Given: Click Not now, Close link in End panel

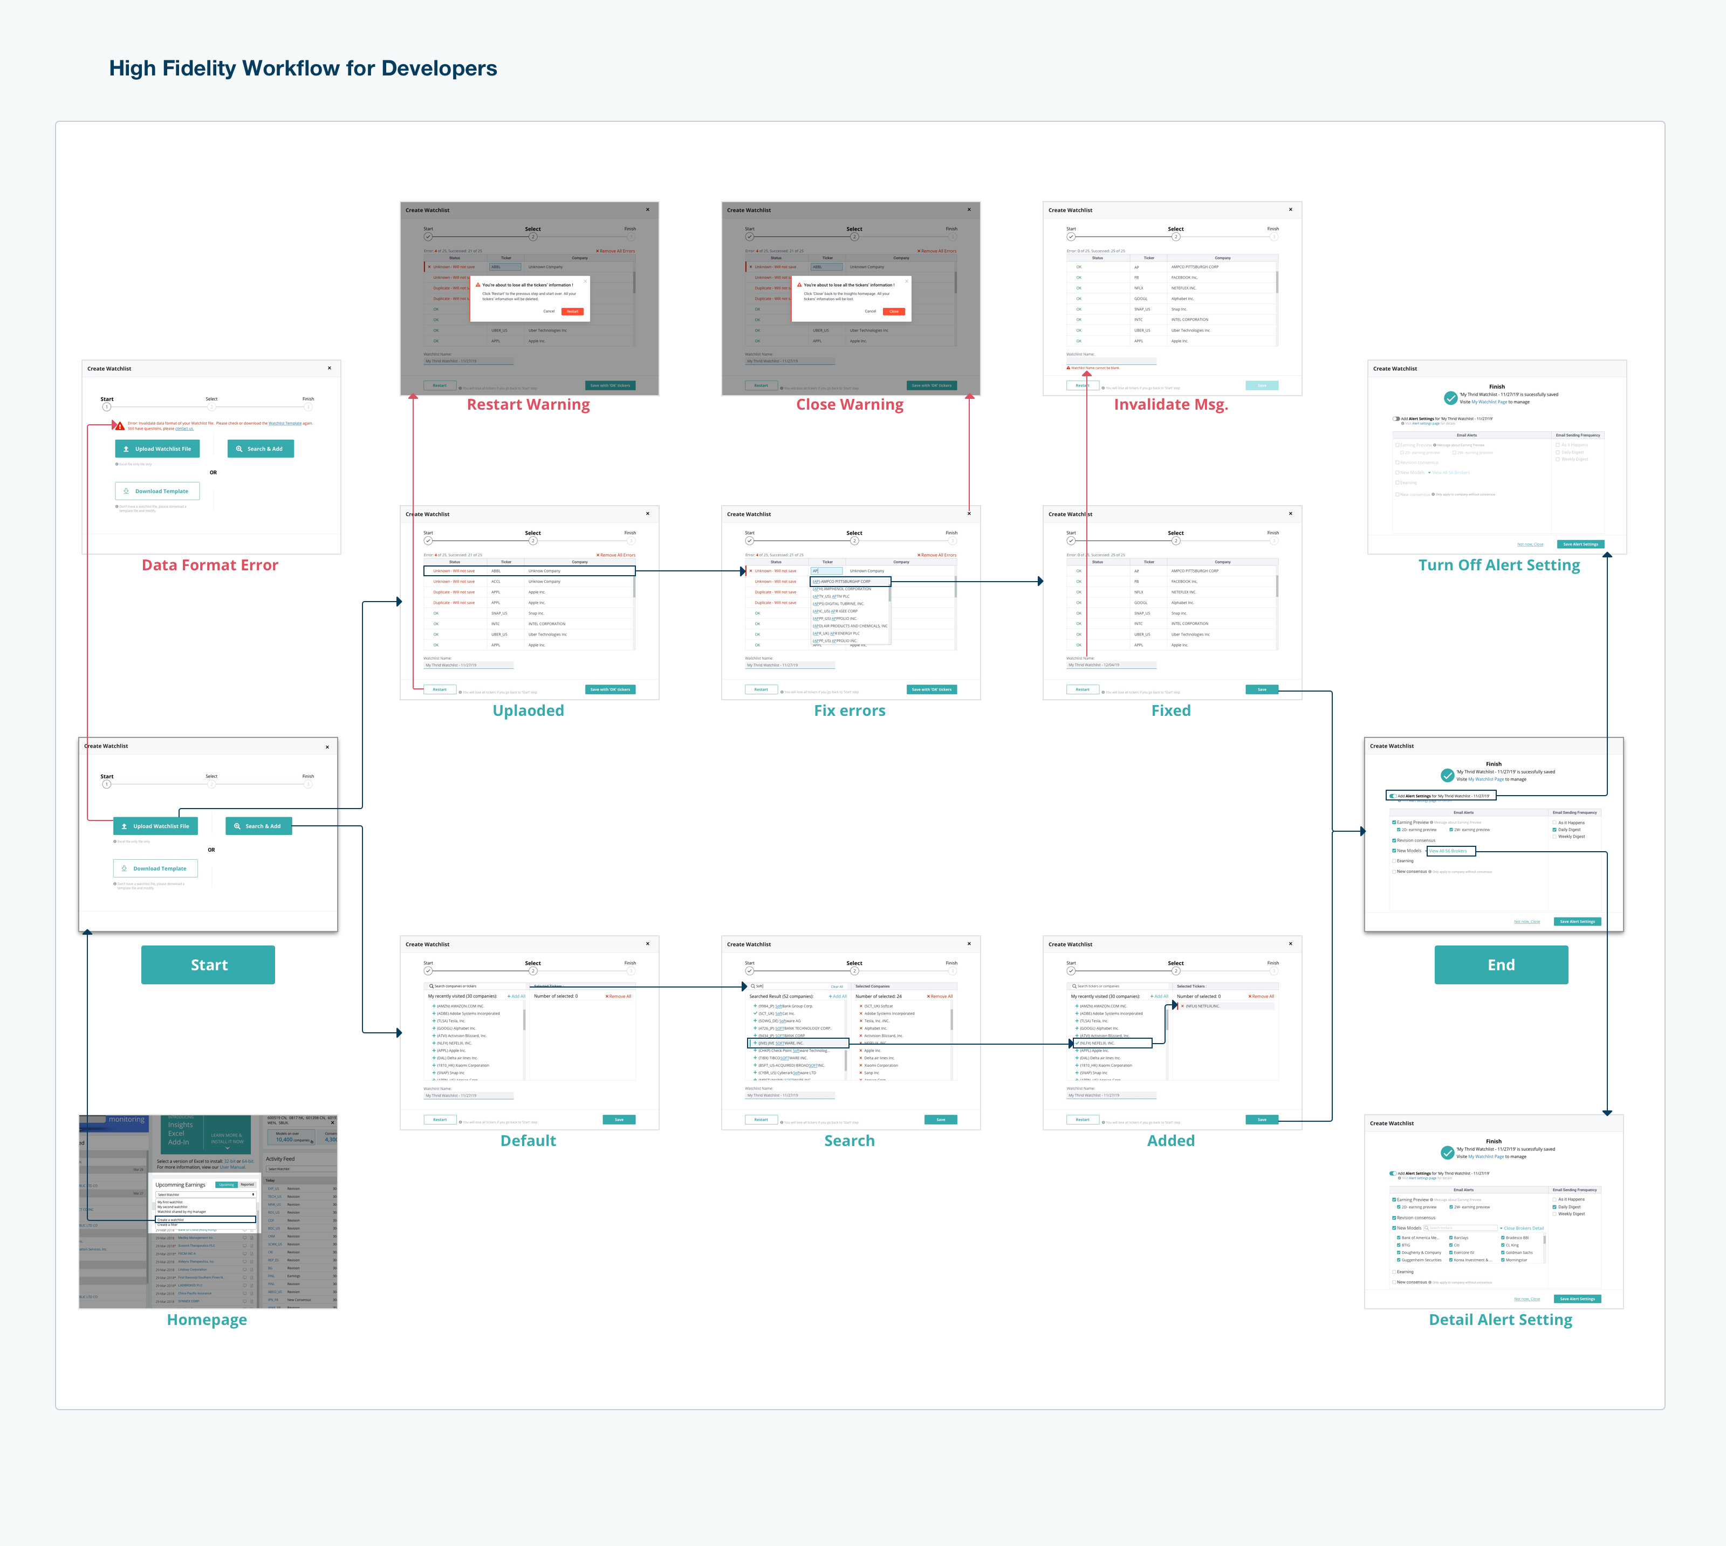Looking at the screenshot, I should pos(1526,922).
